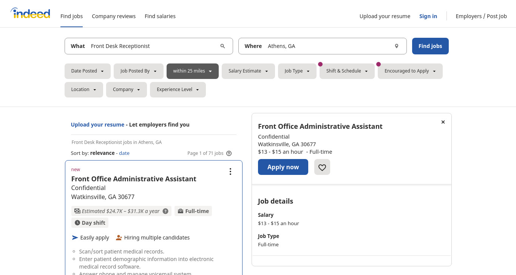Open the three-dot menu on job card

click(230, 171)
